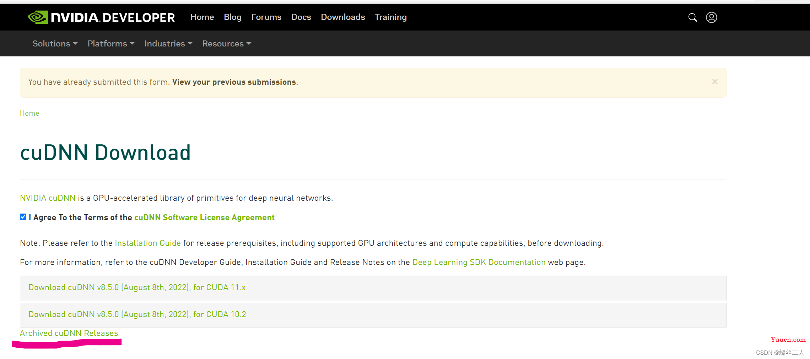Open the Blog navigation item
This screenshot has width=810, height=359.
[x=233, y=17]
